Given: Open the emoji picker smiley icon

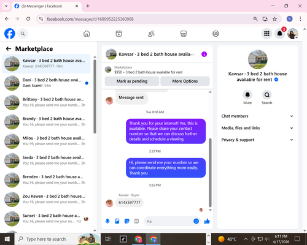Looking at the screenshot, I should tap(196, 221).
